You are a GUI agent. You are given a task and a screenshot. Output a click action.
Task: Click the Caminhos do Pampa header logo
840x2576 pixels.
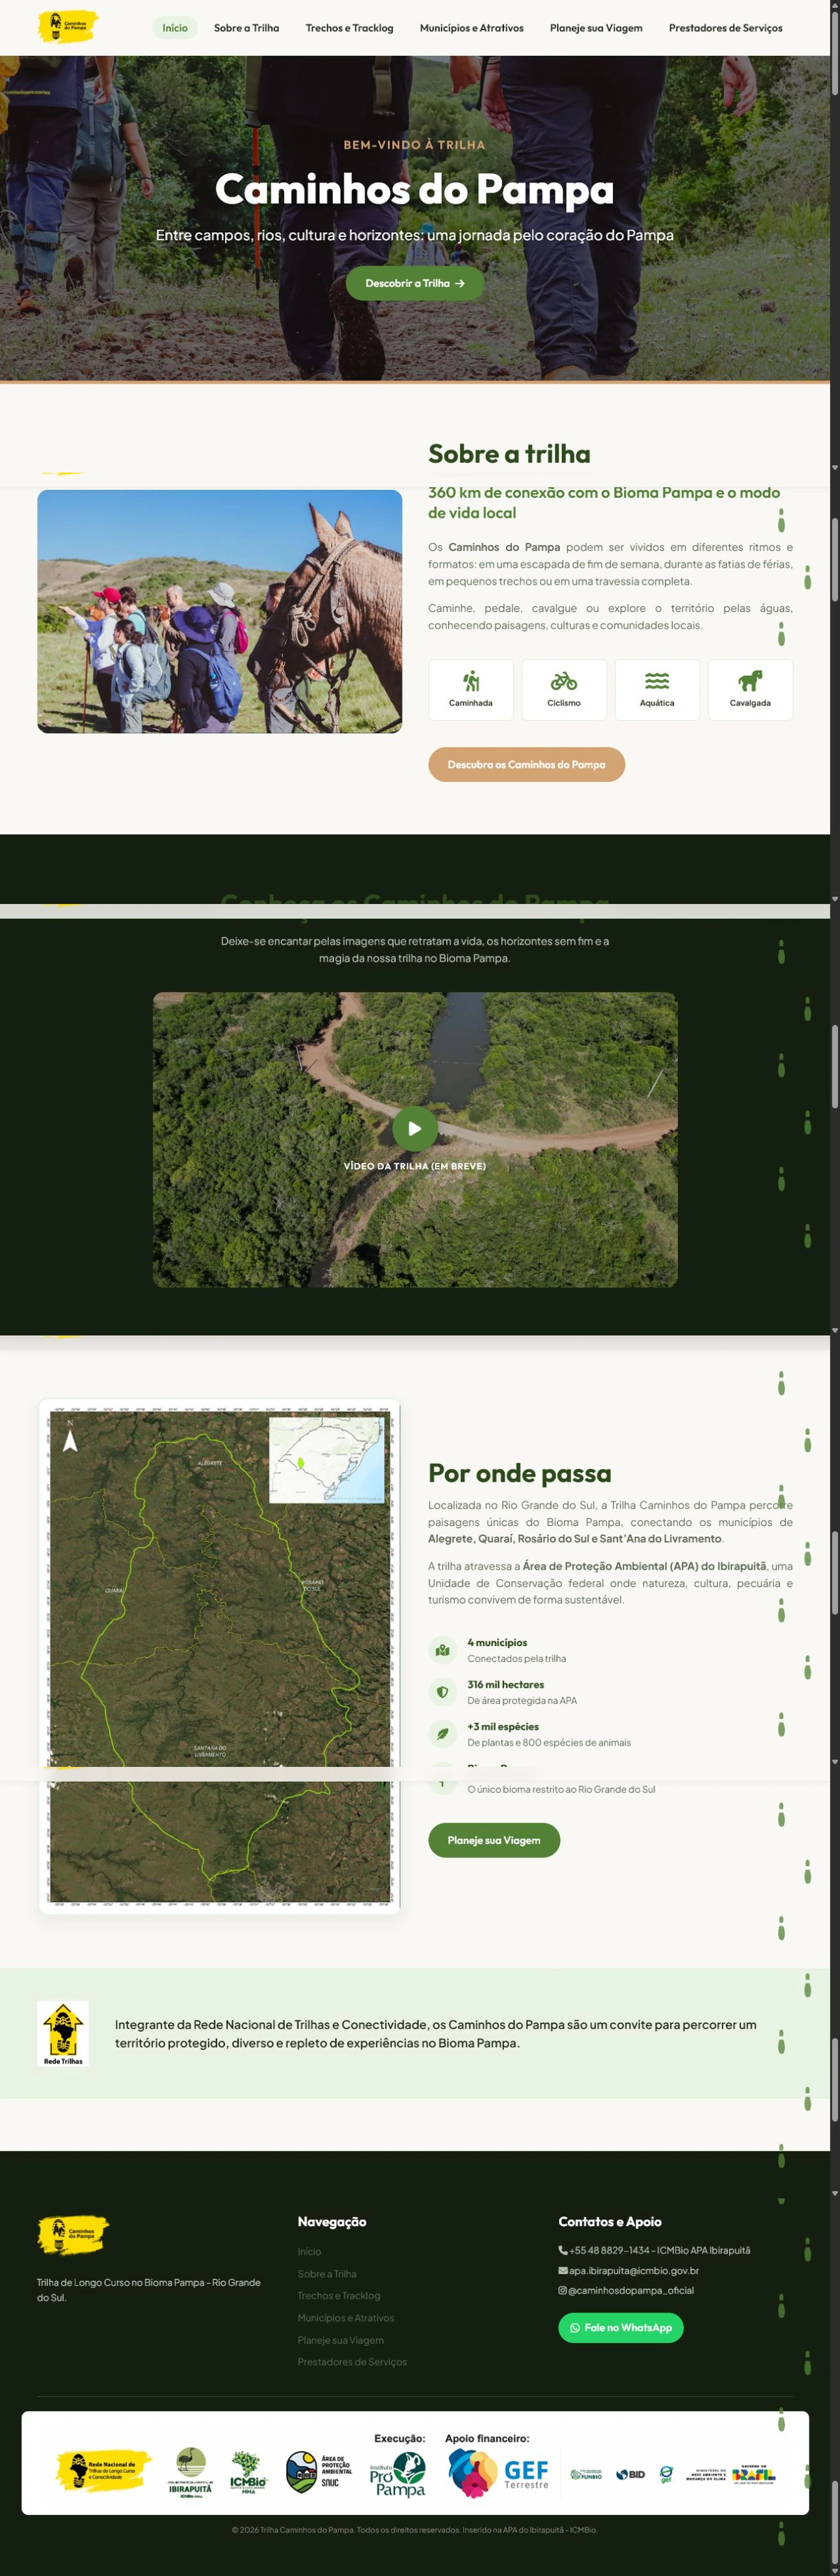(x=67, y=26)
